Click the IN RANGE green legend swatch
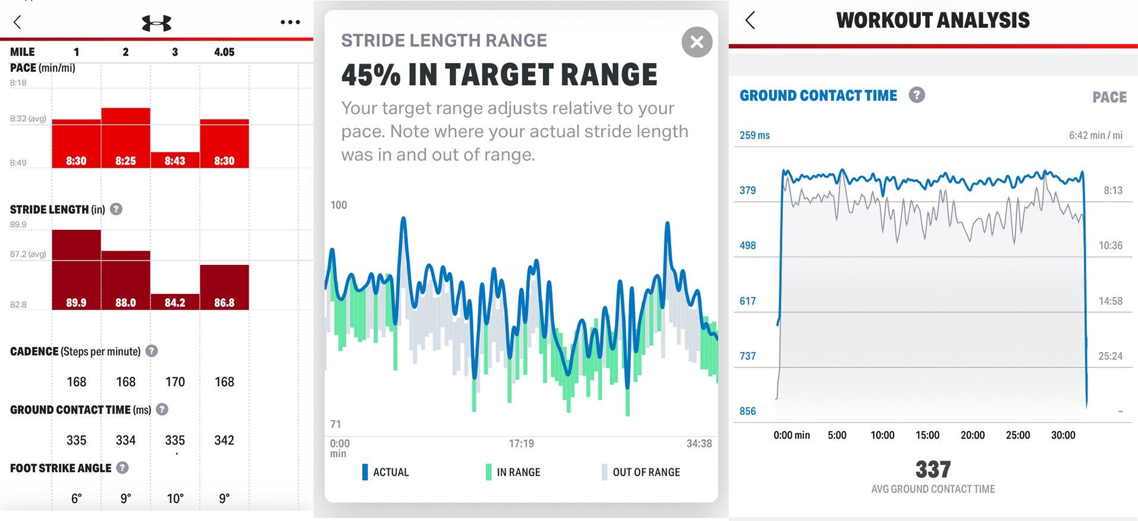The width and height of the screenshot is (1138, 521). 488,472
